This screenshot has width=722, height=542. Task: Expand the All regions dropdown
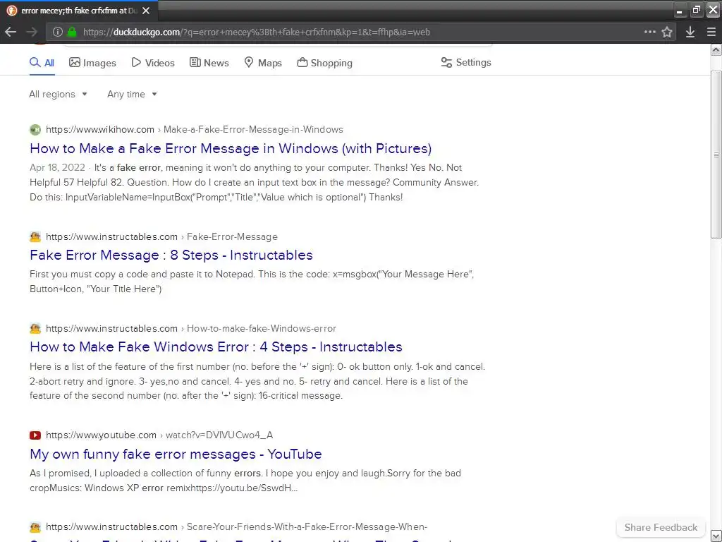(58, 94)
